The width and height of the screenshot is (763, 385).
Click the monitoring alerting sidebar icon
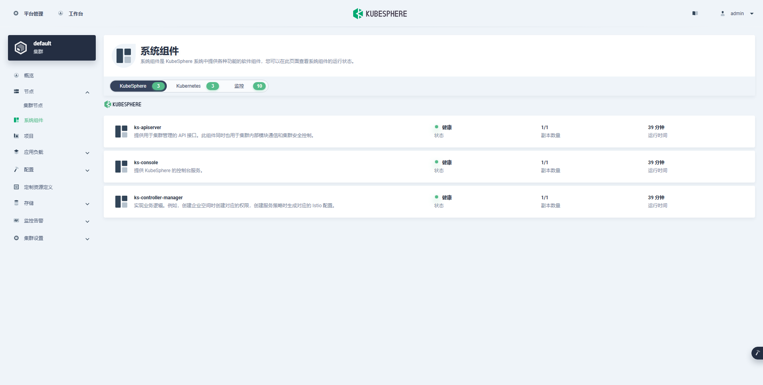point(16,220)
